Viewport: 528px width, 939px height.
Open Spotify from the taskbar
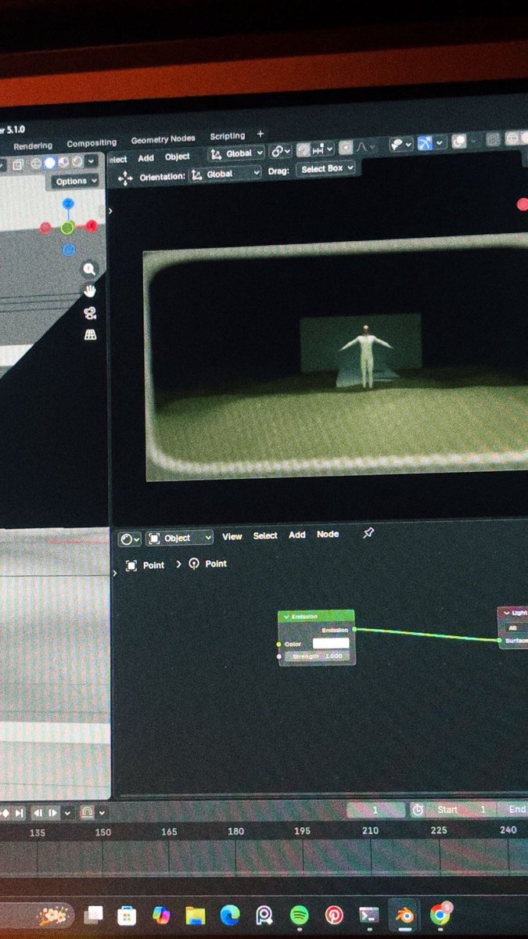click(x=299, y=914)
